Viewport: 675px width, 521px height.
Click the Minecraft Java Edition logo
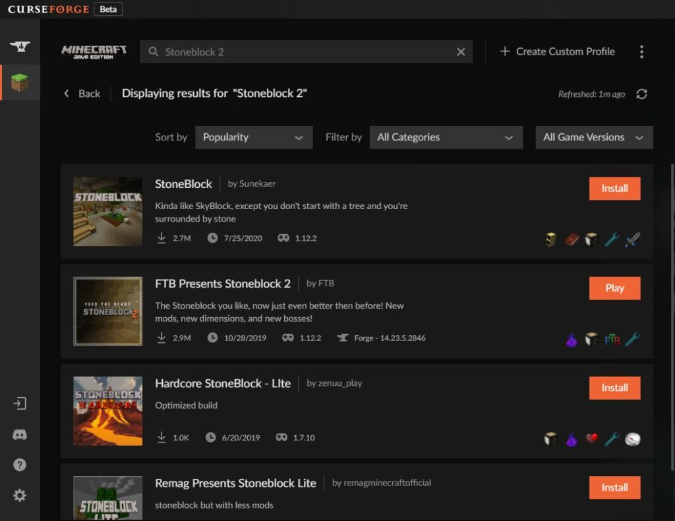(94, 51)
